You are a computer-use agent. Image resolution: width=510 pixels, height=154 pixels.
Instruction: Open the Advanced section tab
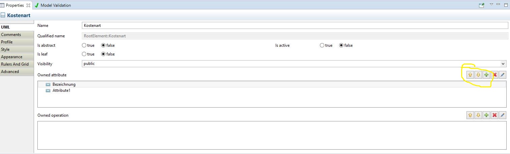17,72
